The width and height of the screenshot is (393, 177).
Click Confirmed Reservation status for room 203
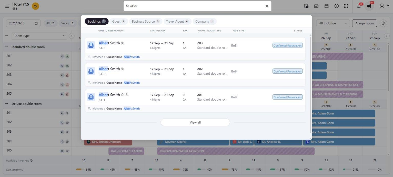click(287, 45)
